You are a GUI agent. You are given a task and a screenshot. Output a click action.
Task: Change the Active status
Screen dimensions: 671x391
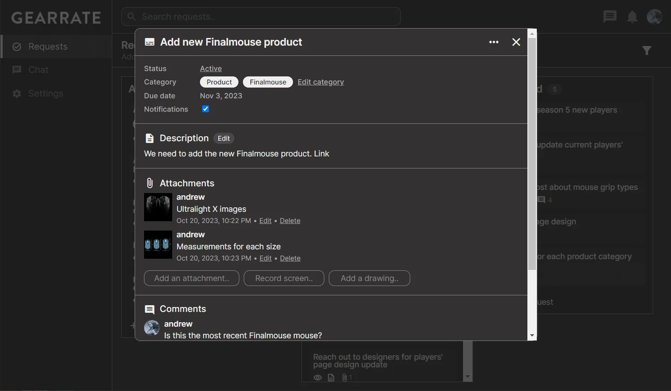[x=211, y=68]
